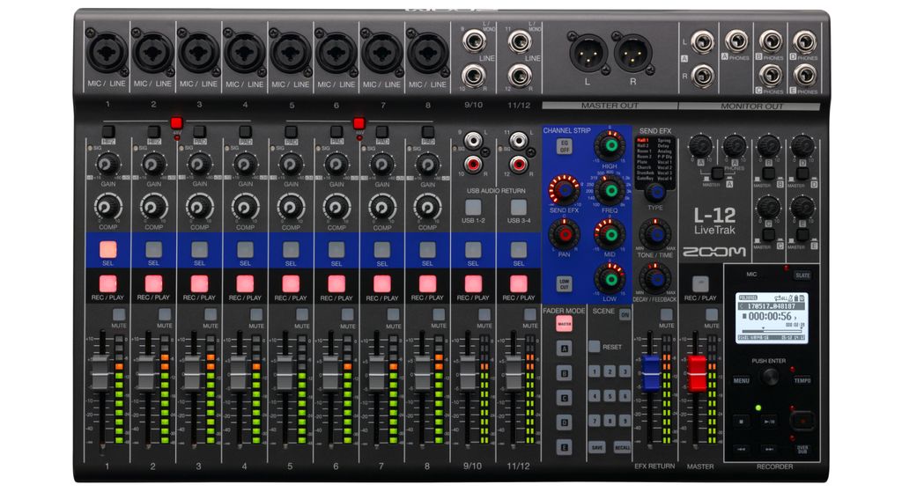Hit the recorder Stop transport button
The width and height of the screenshot is (902, 492).
(742, 422)
